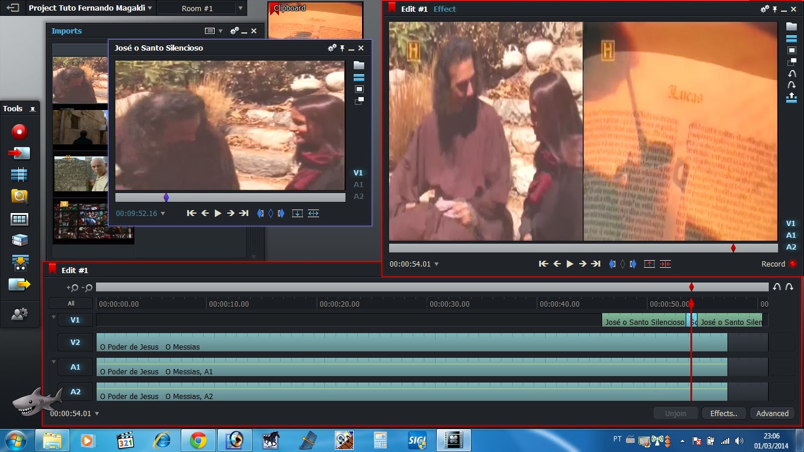Click the export upload icon in Edit viewer
The width and height of the screenshot is (804, 452).
click(x=792, y=97)
